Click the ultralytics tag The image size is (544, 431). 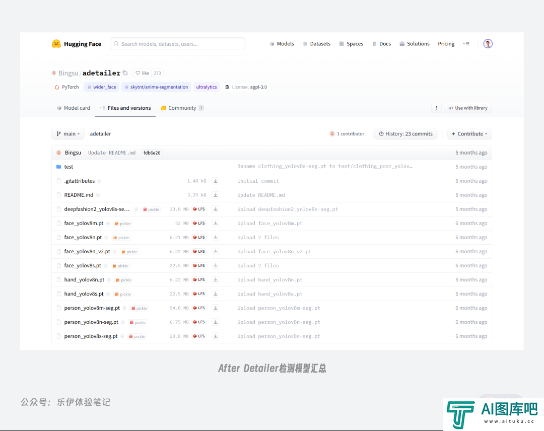point(207,87)
